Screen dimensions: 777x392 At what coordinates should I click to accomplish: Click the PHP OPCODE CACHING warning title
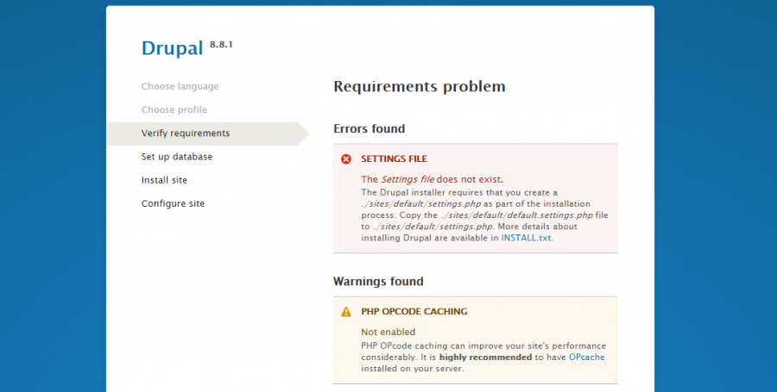click(x=414, y=311)
